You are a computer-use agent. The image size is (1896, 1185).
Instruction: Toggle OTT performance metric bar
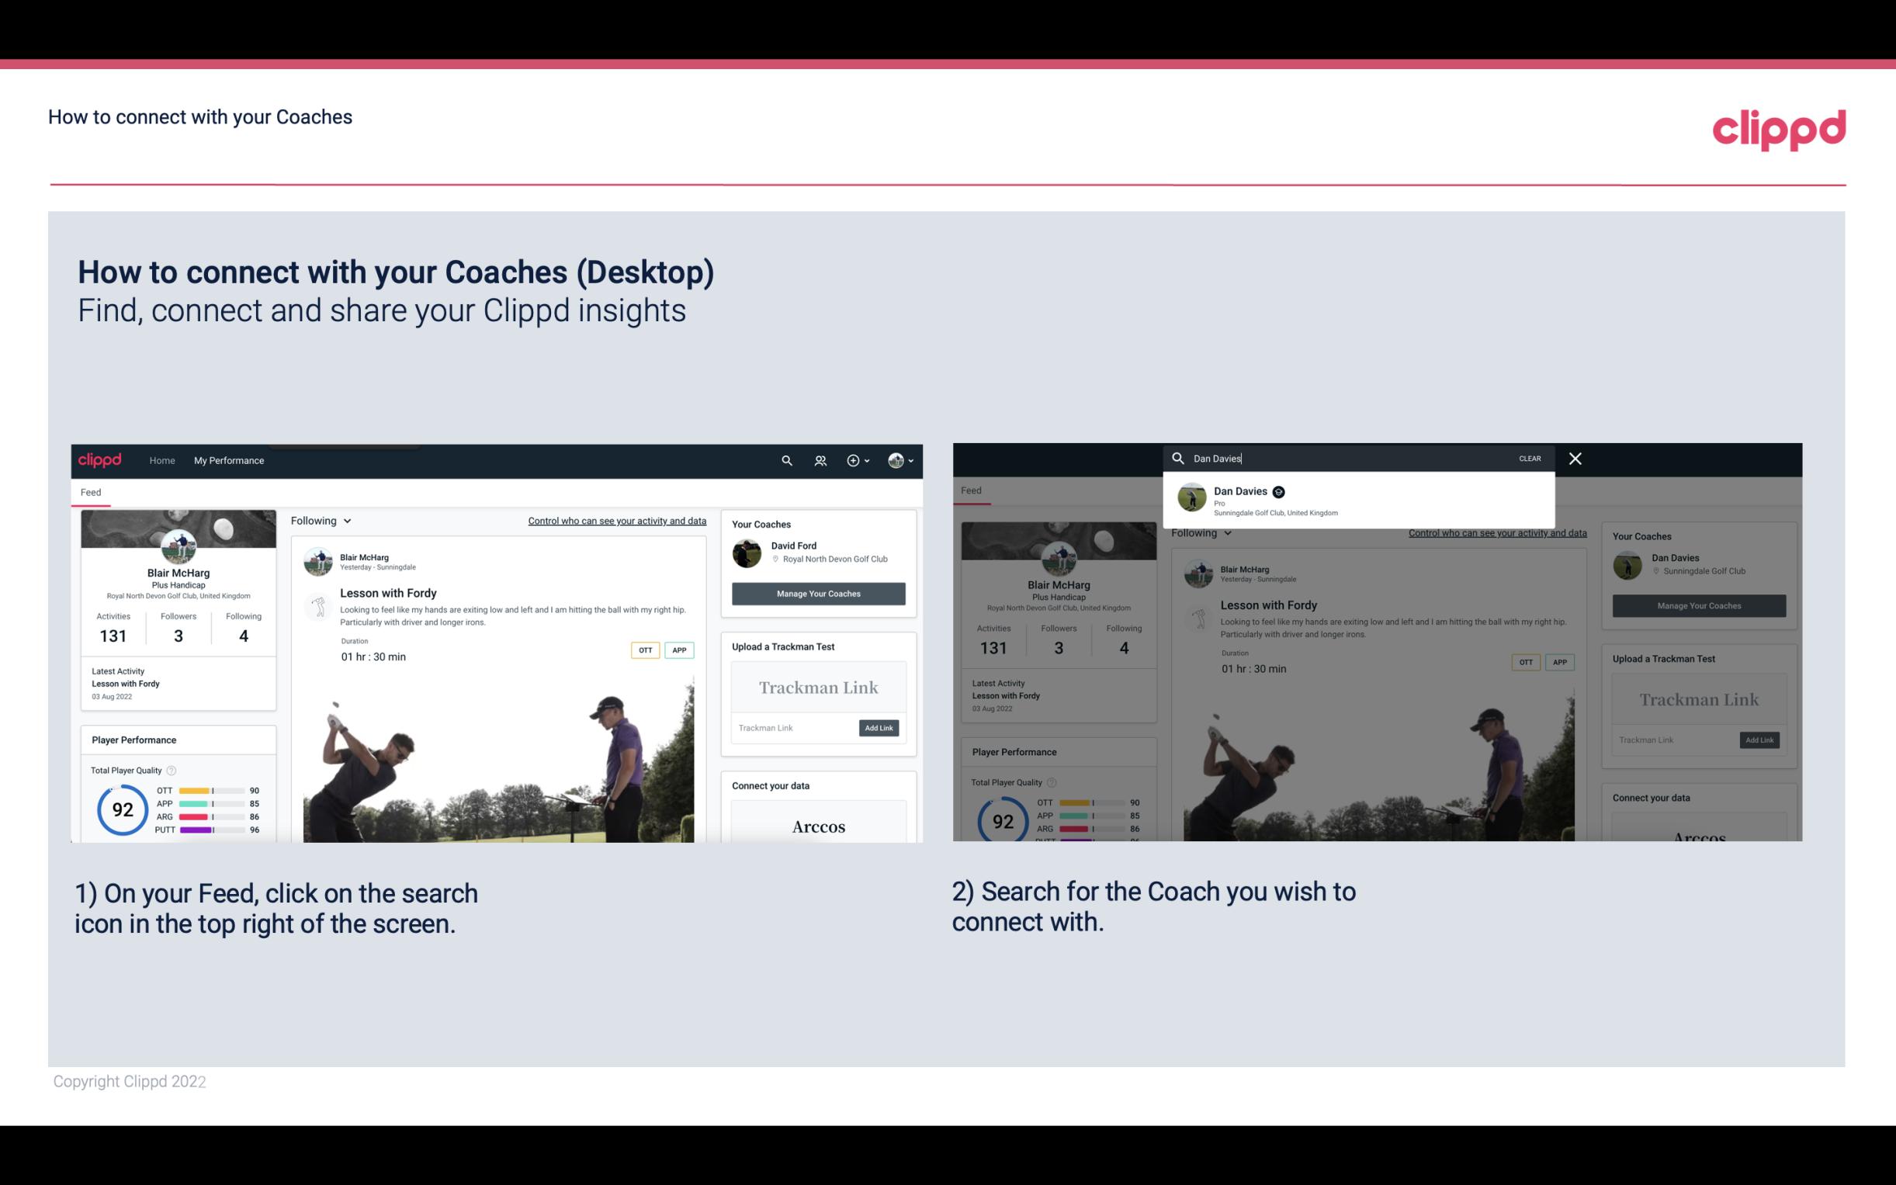tap(210, 792)
